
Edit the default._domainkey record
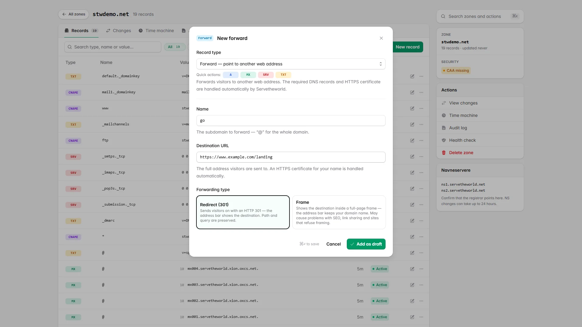[412, 76]
